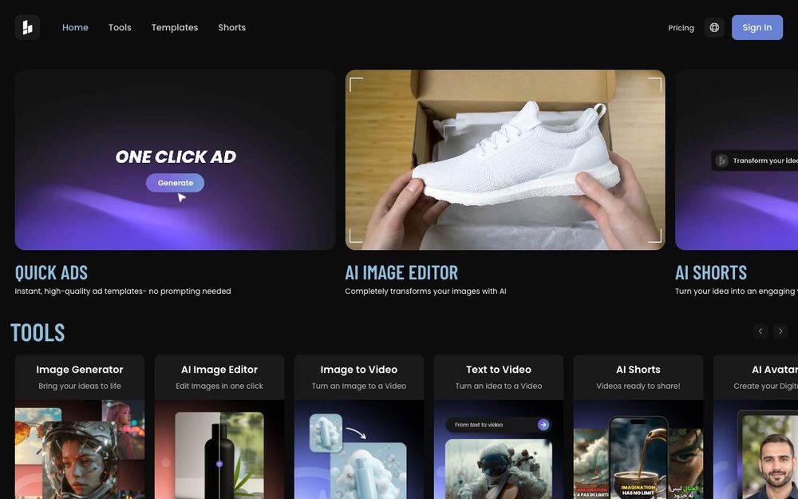Viewport: 798px width, 499px height.
Task: Open the language globe icon
Action: click(x=714, y=27)
